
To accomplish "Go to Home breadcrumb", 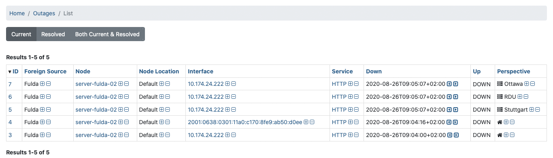I will 17,13.
